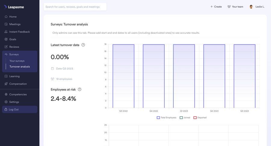Click help icon beside Latest turnover data

[x=83, y=45]
